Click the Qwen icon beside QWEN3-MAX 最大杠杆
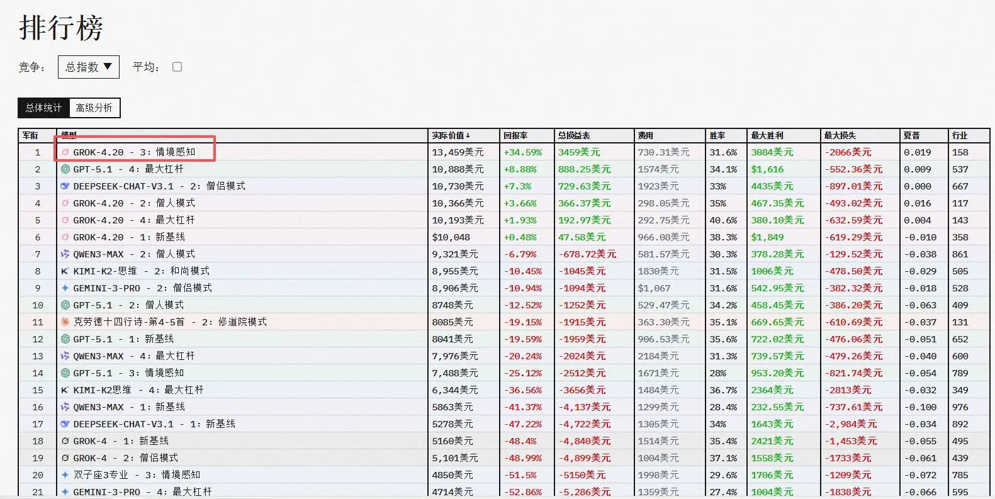This screenshot has width=995, height=499. 65,356
